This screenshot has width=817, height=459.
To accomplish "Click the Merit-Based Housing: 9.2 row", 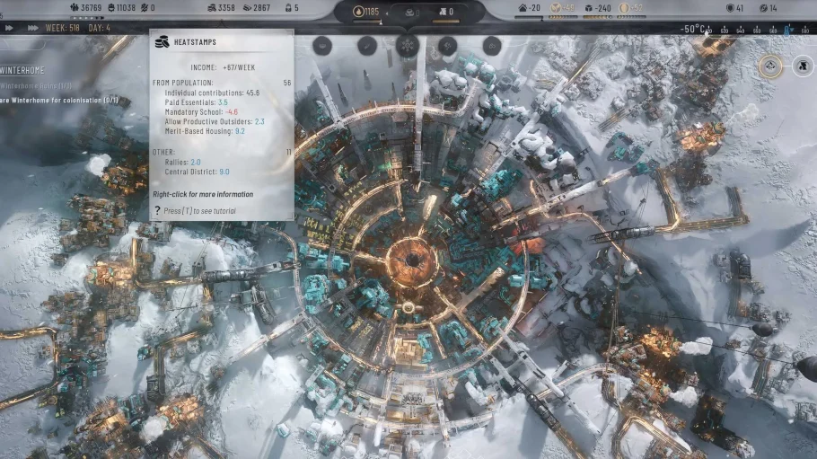I will coord(205,131).
